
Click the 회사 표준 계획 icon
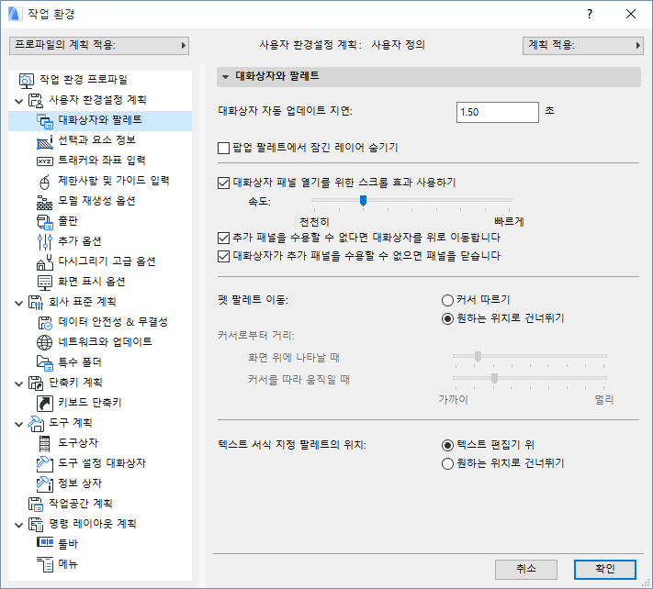coord(36,303)
